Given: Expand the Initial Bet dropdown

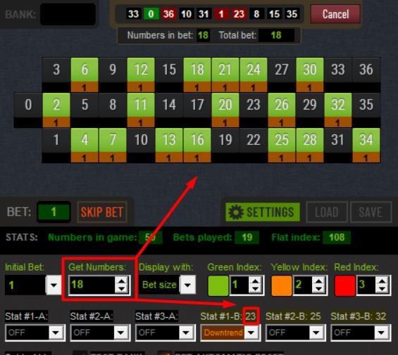Looking at the screenshot, I should [x=54, y=285].
